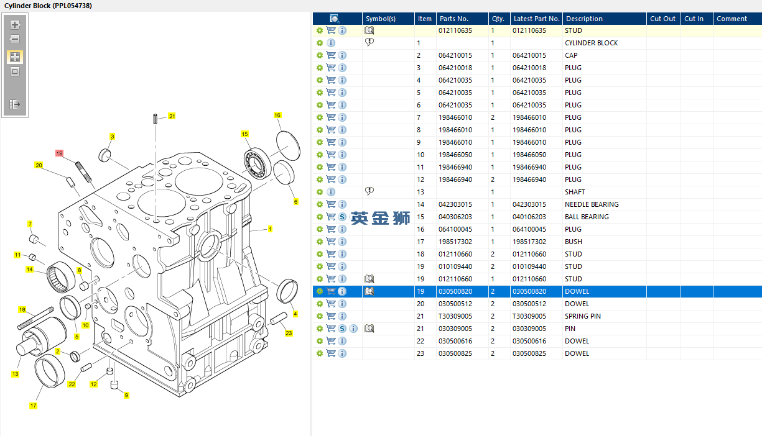
Task: Zoom in on the cylinder block diagram
Action: click(15, 25)
